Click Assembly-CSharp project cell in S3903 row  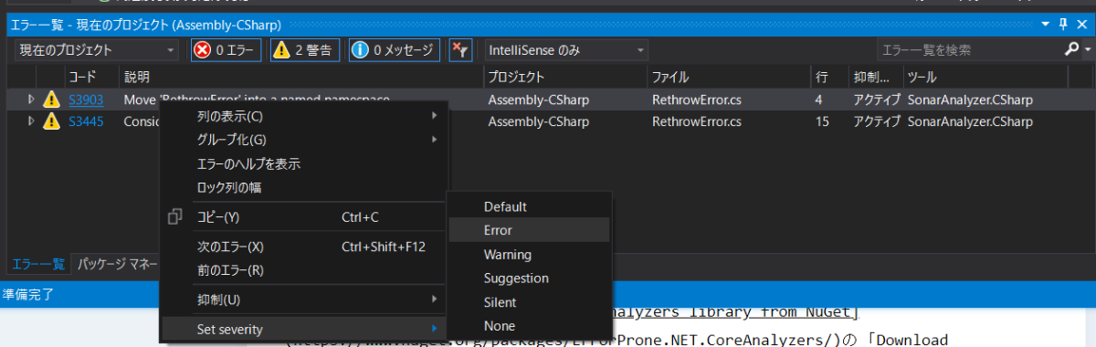click(538, 99)
